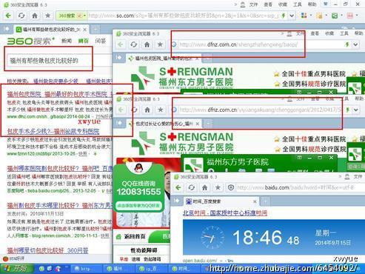
Task: Click 返回首页 on hospital page
Action: click(x=131, y=237)
